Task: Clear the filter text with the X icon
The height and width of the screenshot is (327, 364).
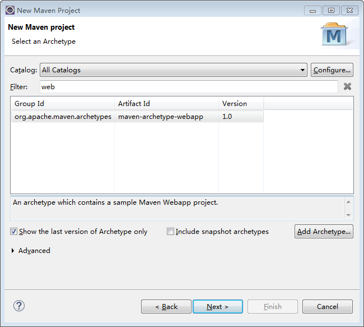Action: click(347, 86)
